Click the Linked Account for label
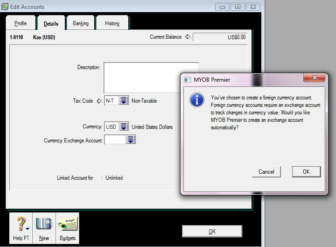Viewport: 336px width, 247px height. click(x=75, y=178)
